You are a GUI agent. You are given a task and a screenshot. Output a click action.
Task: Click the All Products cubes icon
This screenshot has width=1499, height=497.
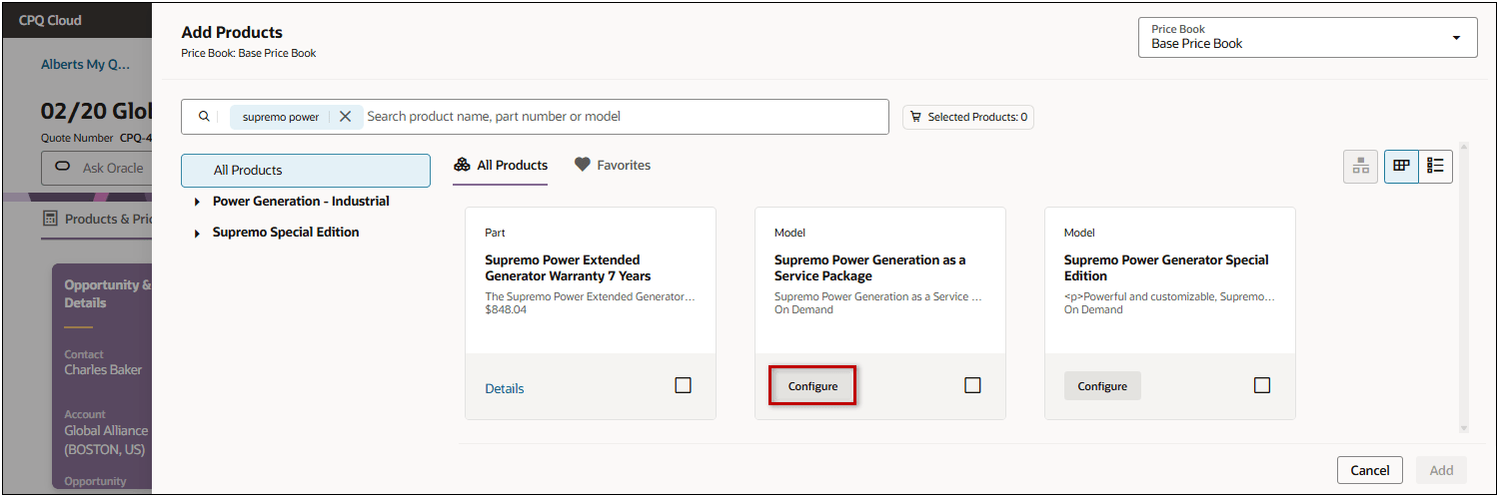point(462,165)
